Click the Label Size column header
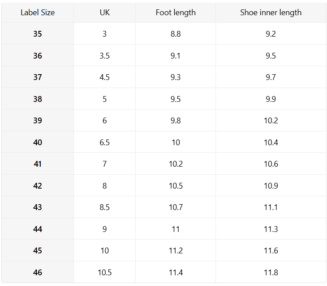This screenshot has width=327, height=286. (38, 13)
